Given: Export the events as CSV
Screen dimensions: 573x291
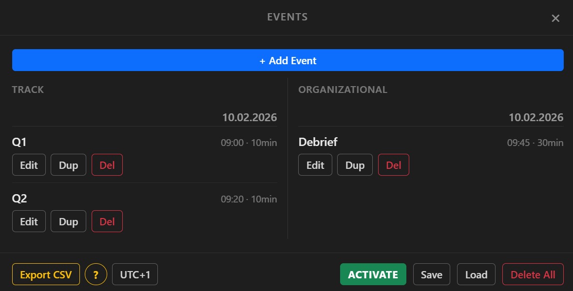Looking at the screenshot, I should pos(45,274).
